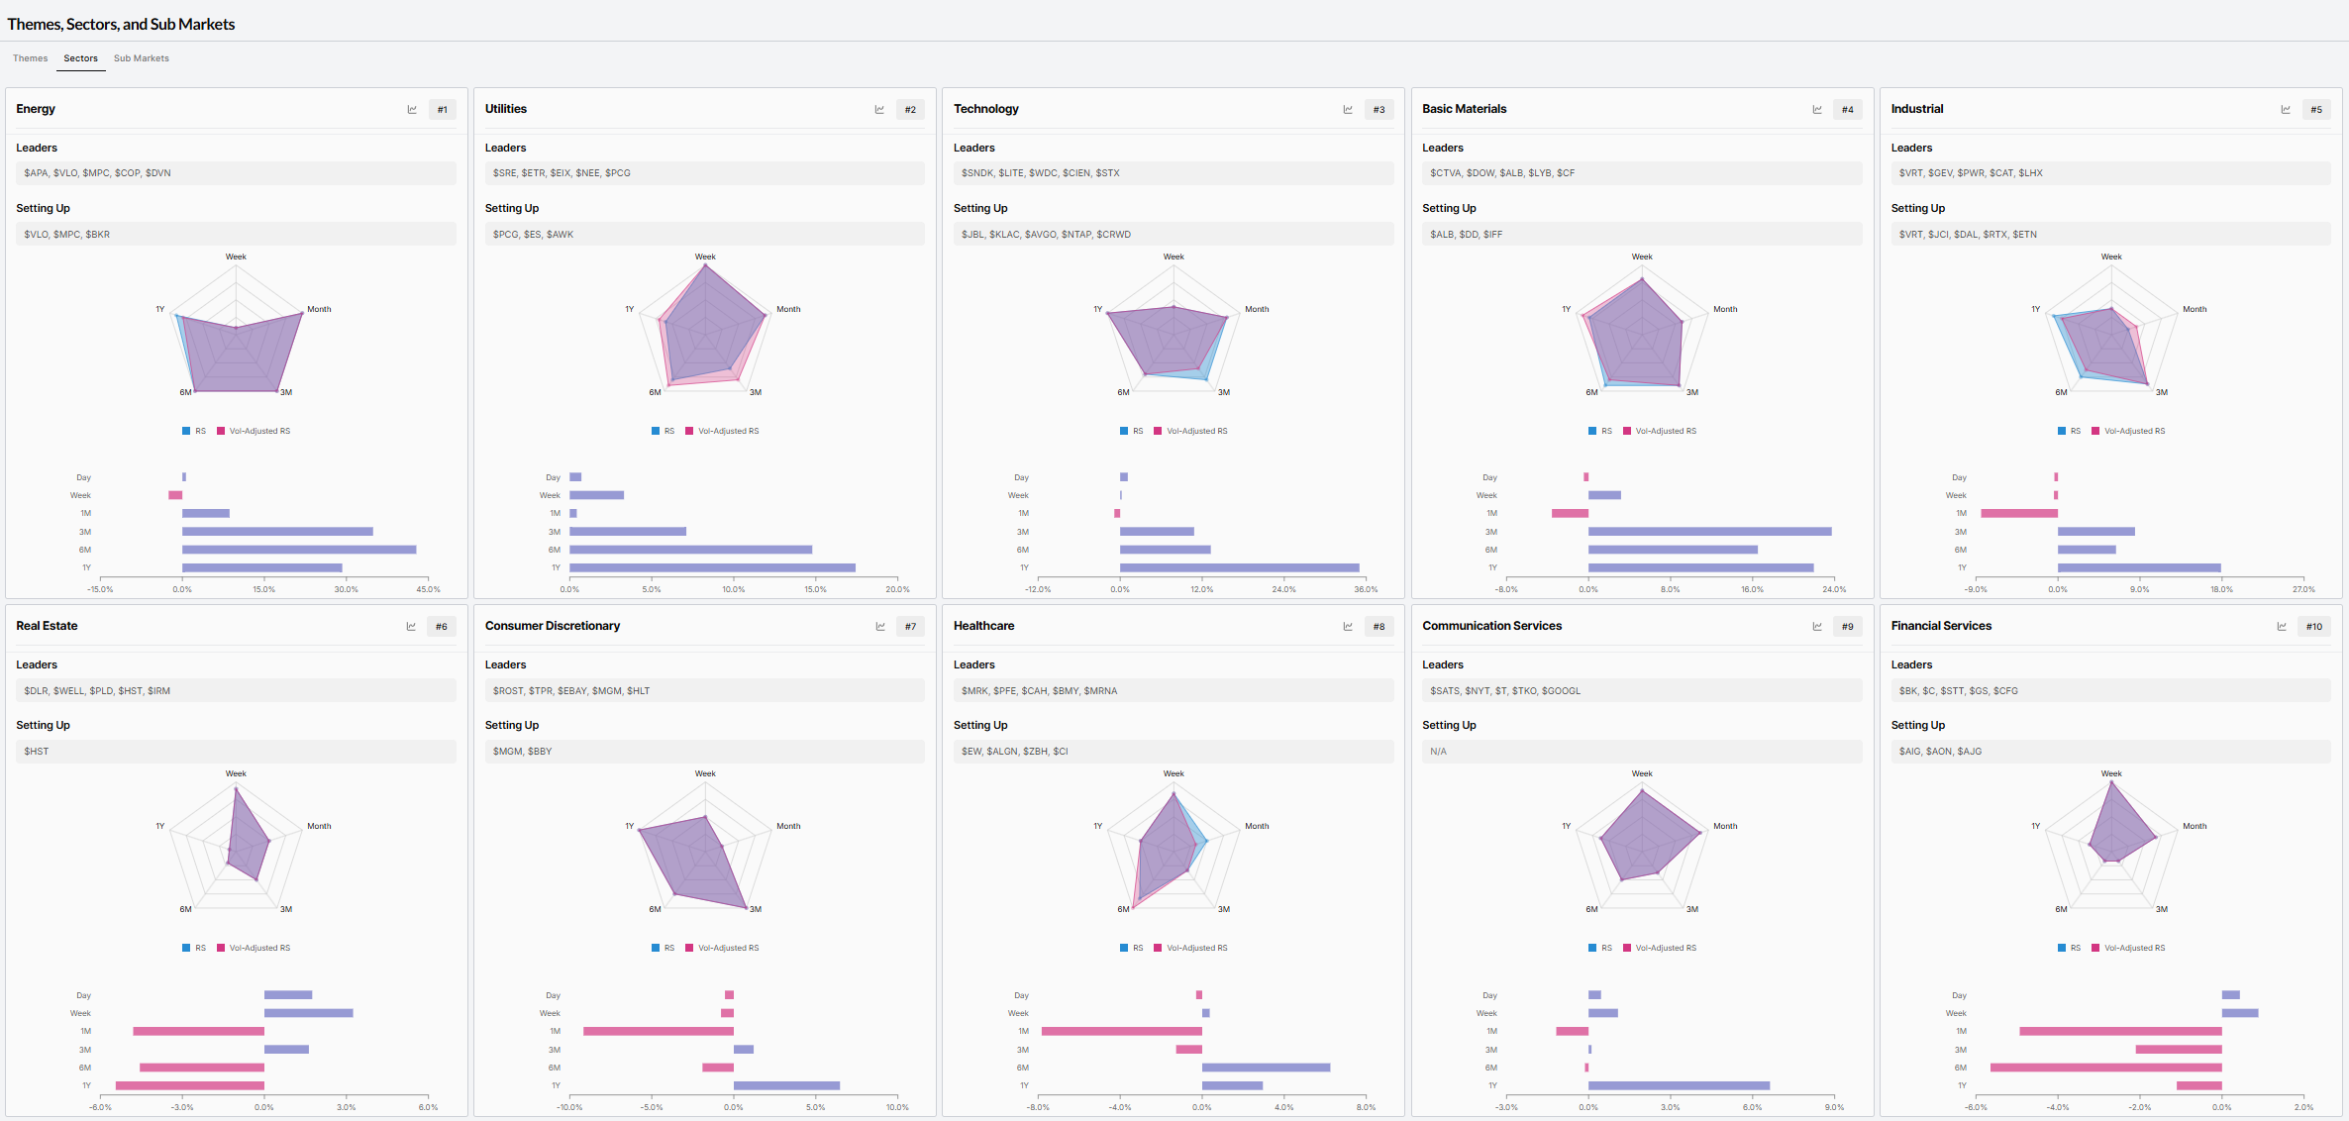Image resolution: width=2349 pixels, height=1121 pixels.
Task: Open the Healthcare card chart icon
Action: tap(1348, 627)
